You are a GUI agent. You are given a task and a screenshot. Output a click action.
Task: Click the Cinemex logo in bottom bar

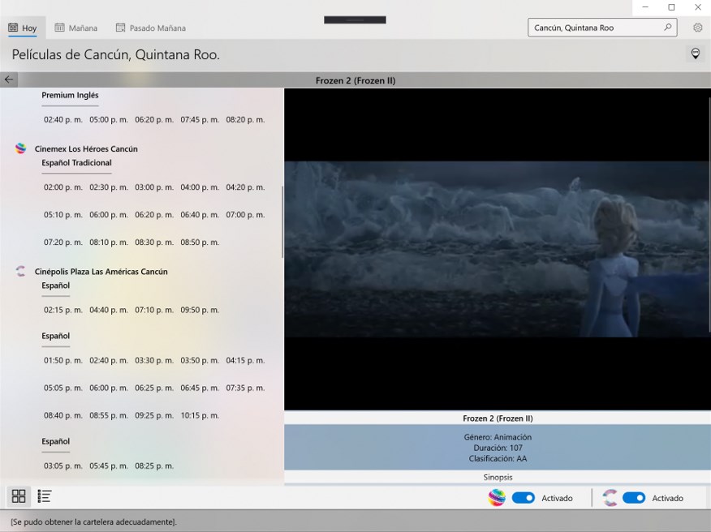(497, 498)
